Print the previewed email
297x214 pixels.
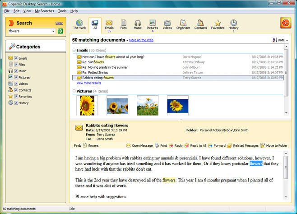(x=161, y=146)
